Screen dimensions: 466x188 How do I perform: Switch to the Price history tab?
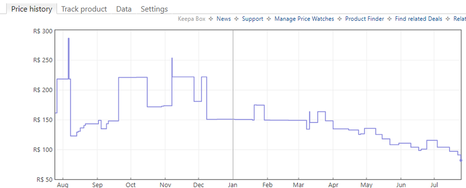(x=32, y=9)
